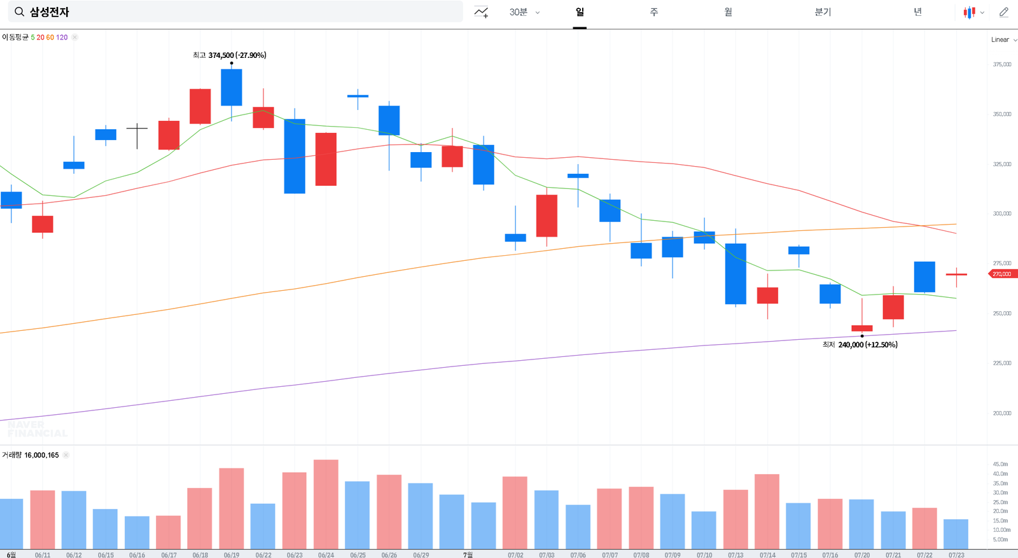Select the 06/24 red candlestick
This screenshot has height=558, width=1018.
(x=326, y=159)
